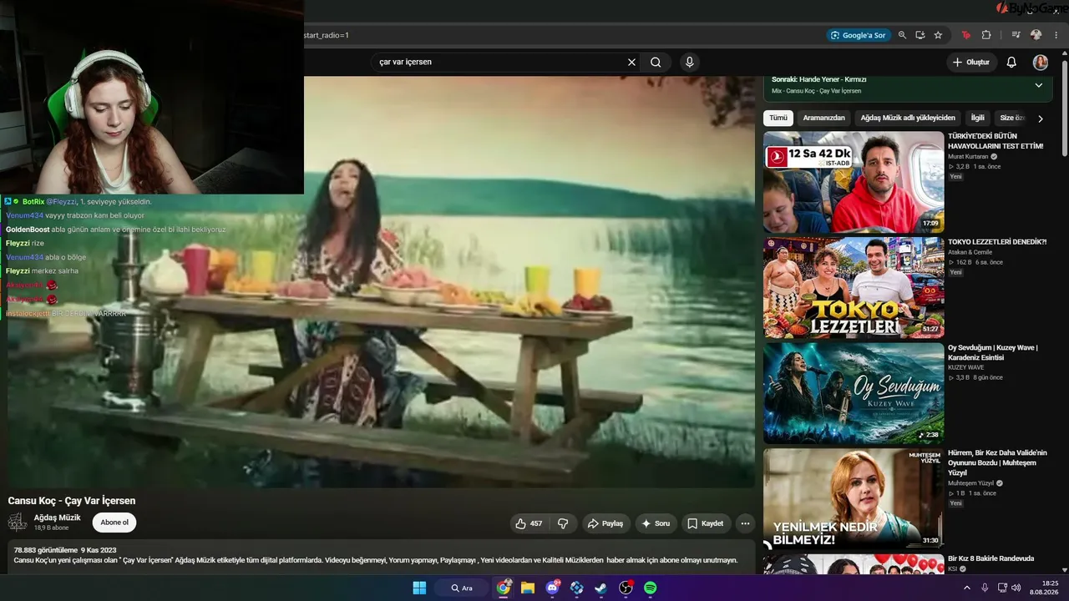
Task: Open the Tokyo Lezzetleri video thumbnail
Action: 854,288
